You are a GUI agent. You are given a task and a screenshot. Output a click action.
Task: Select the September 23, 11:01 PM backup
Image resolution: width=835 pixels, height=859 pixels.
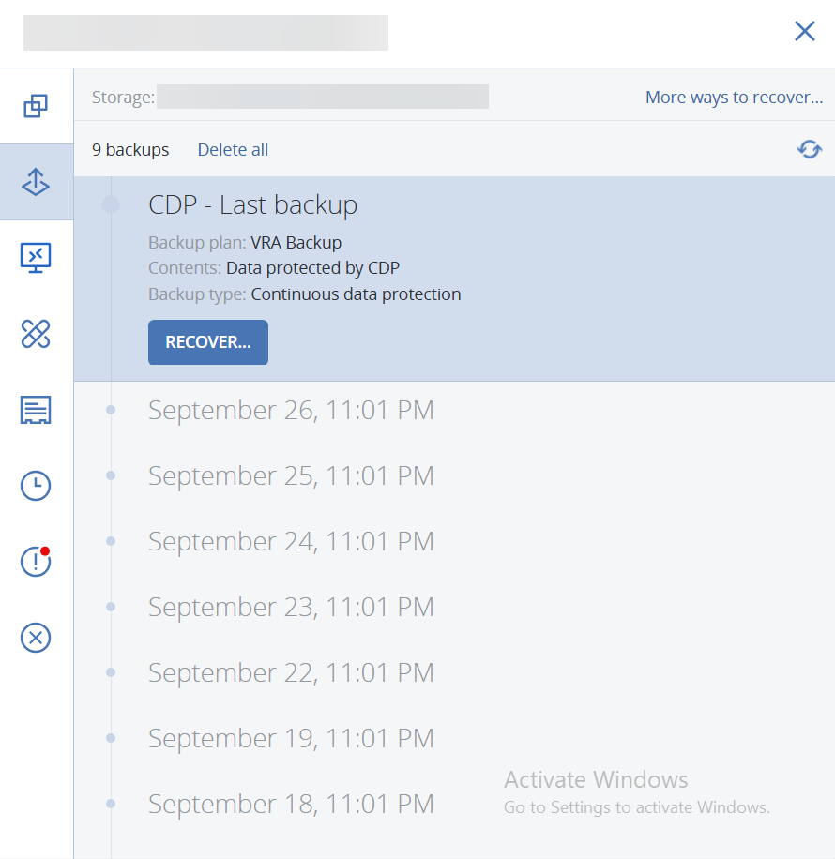coord(291,608)
